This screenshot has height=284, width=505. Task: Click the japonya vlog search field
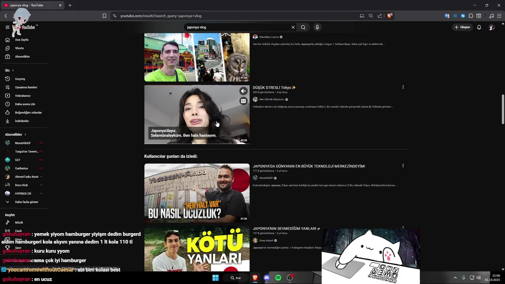237,27
